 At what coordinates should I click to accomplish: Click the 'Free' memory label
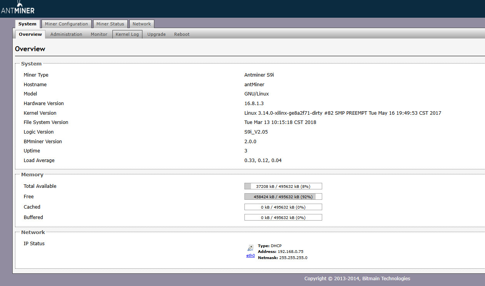pos(29,197)
